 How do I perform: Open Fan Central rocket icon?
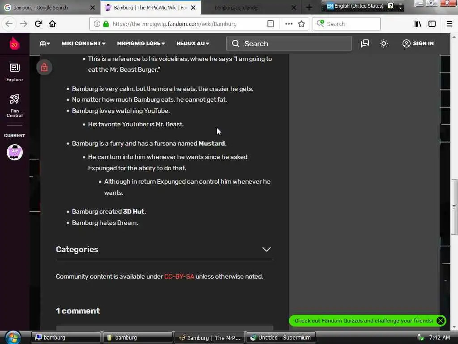(x=15, y=106)
